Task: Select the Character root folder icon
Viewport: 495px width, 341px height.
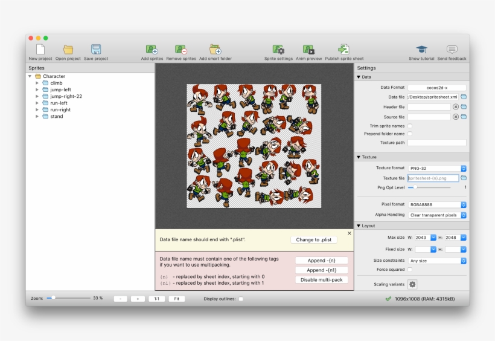Action: (x=38, y=76)
